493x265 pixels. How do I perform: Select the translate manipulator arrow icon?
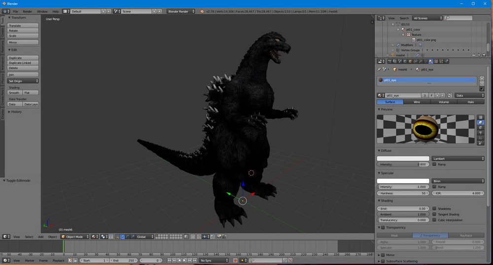[123, 237]
